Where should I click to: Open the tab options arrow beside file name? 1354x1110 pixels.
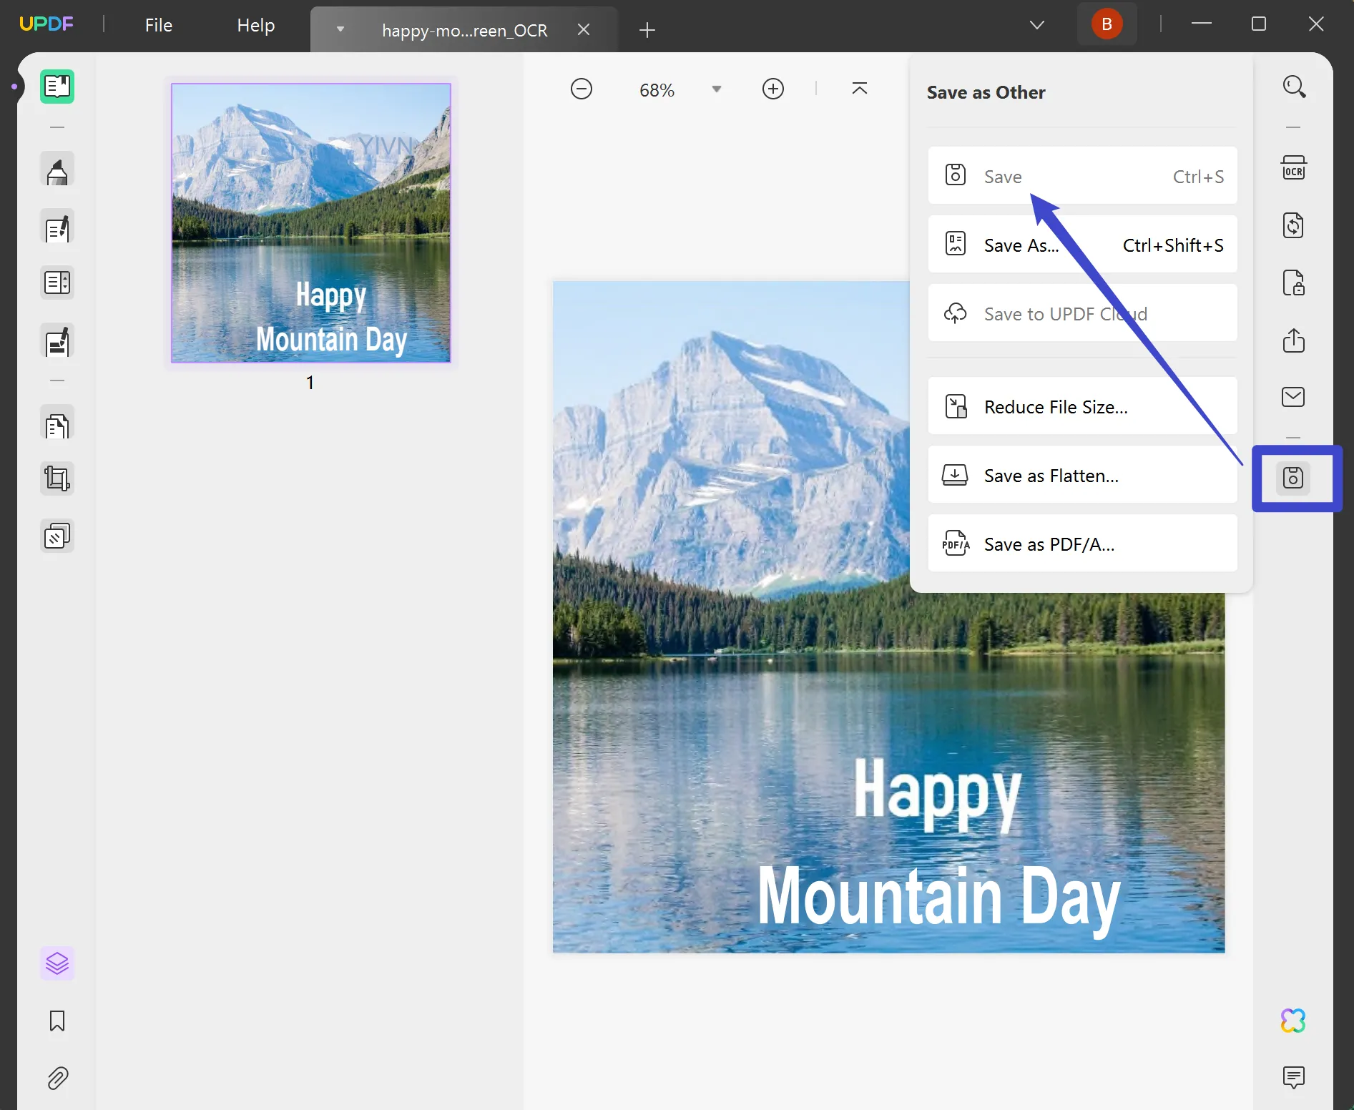tap(340, 30)
